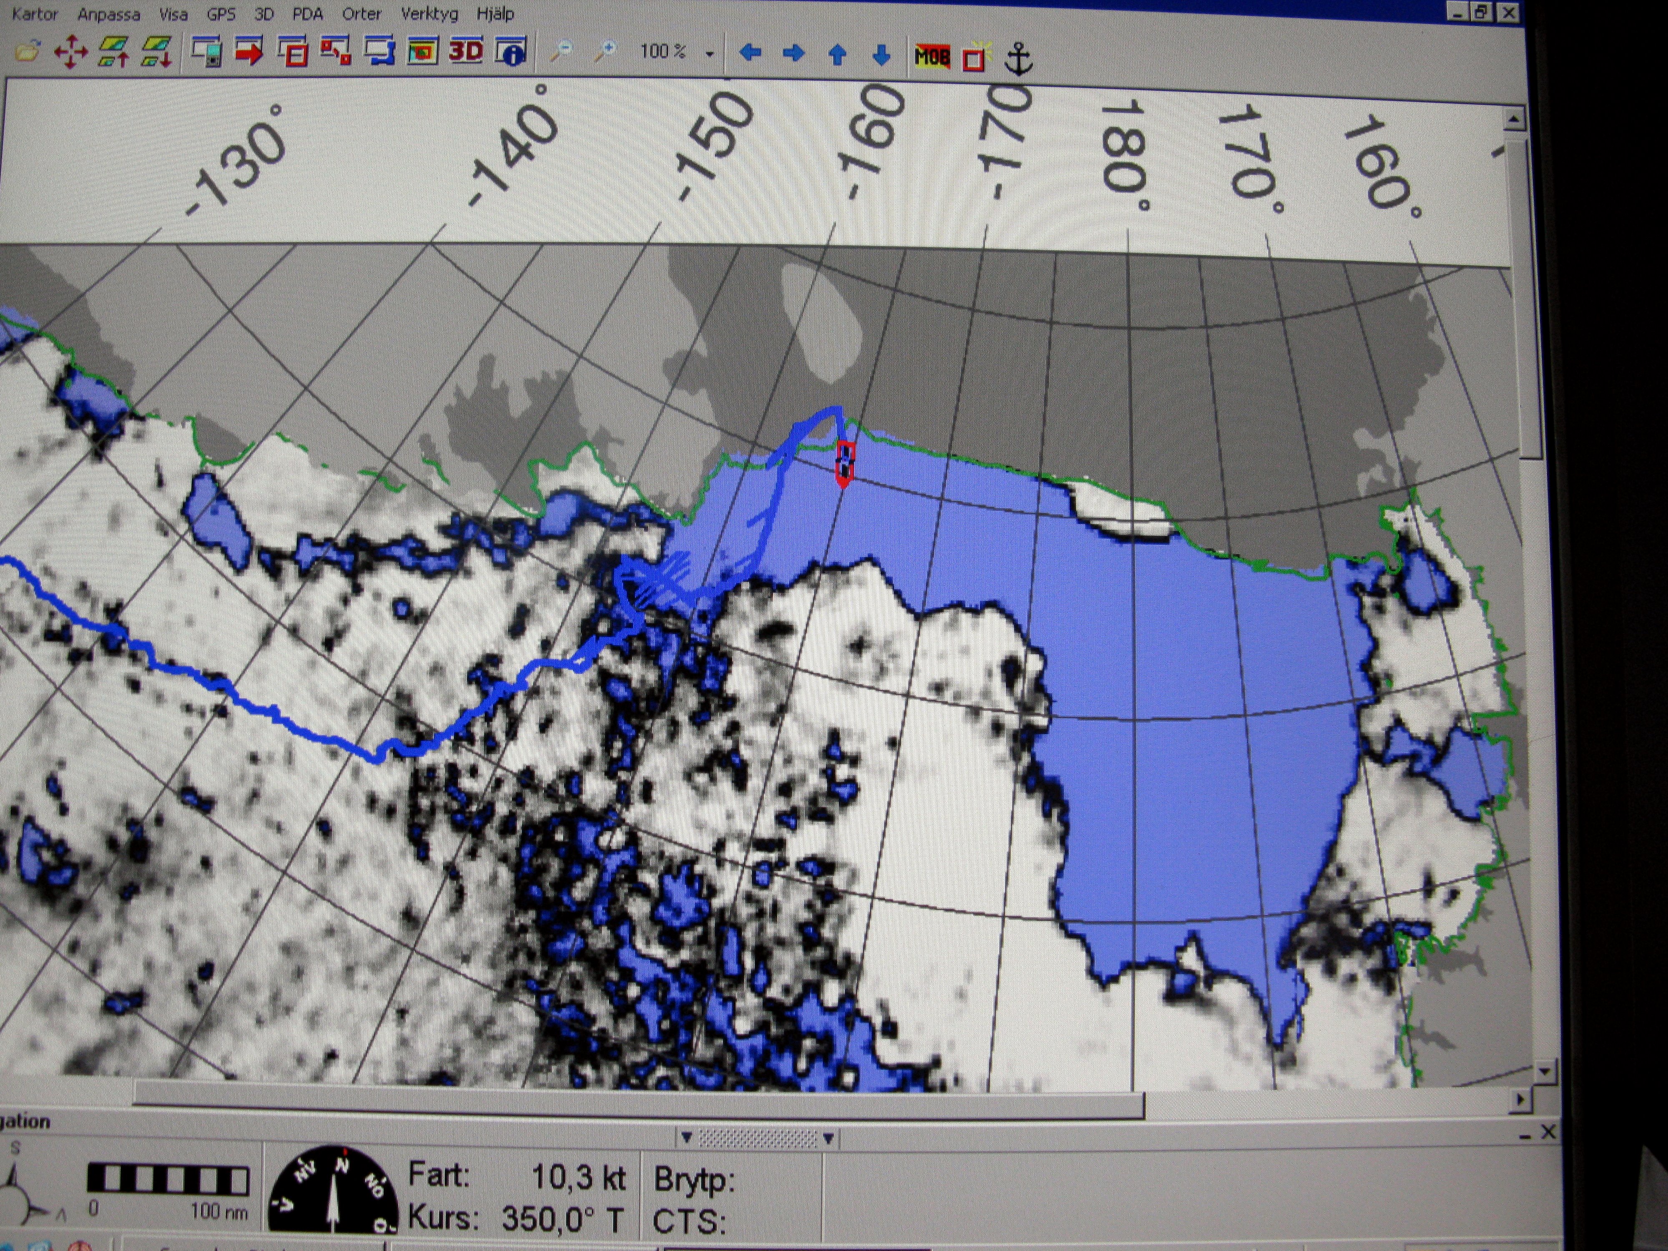The width and height of the screenshot is (1668, 1251).
Task: Pan map up with blue arrow
Action: [x=837, y=54]
